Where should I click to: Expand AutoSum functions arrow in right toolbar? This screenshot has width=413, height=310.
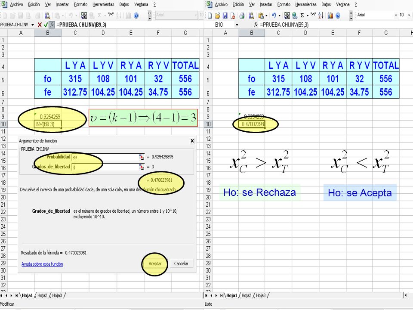[307, 15]
